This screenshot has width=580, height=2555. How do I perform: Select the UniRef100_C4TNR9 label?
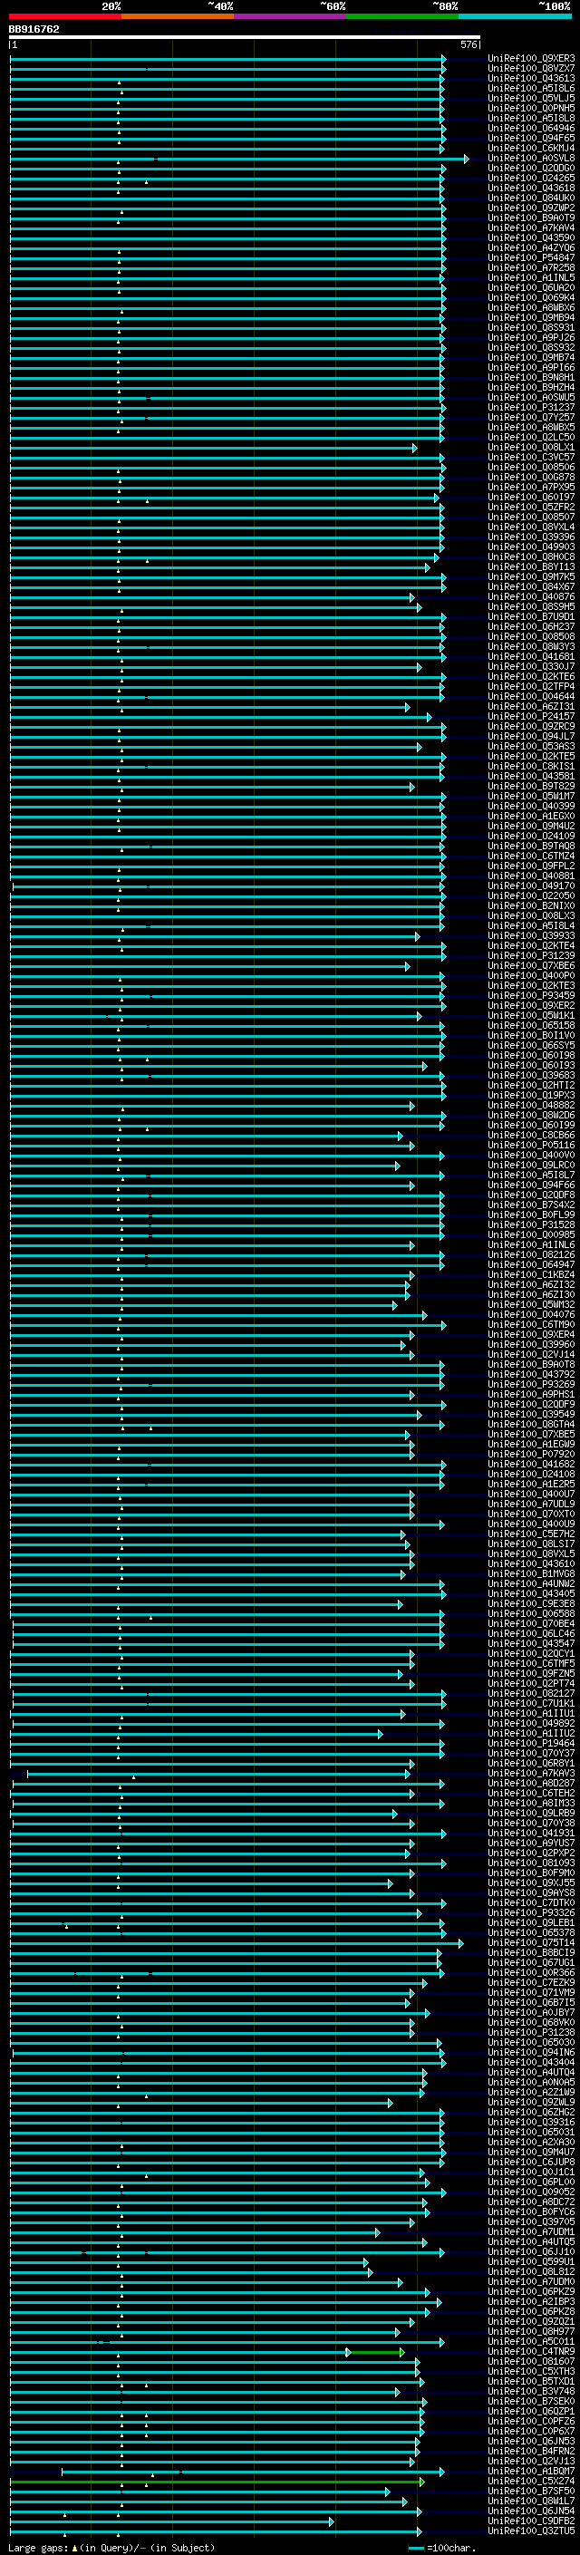[x=531, y=2351]
